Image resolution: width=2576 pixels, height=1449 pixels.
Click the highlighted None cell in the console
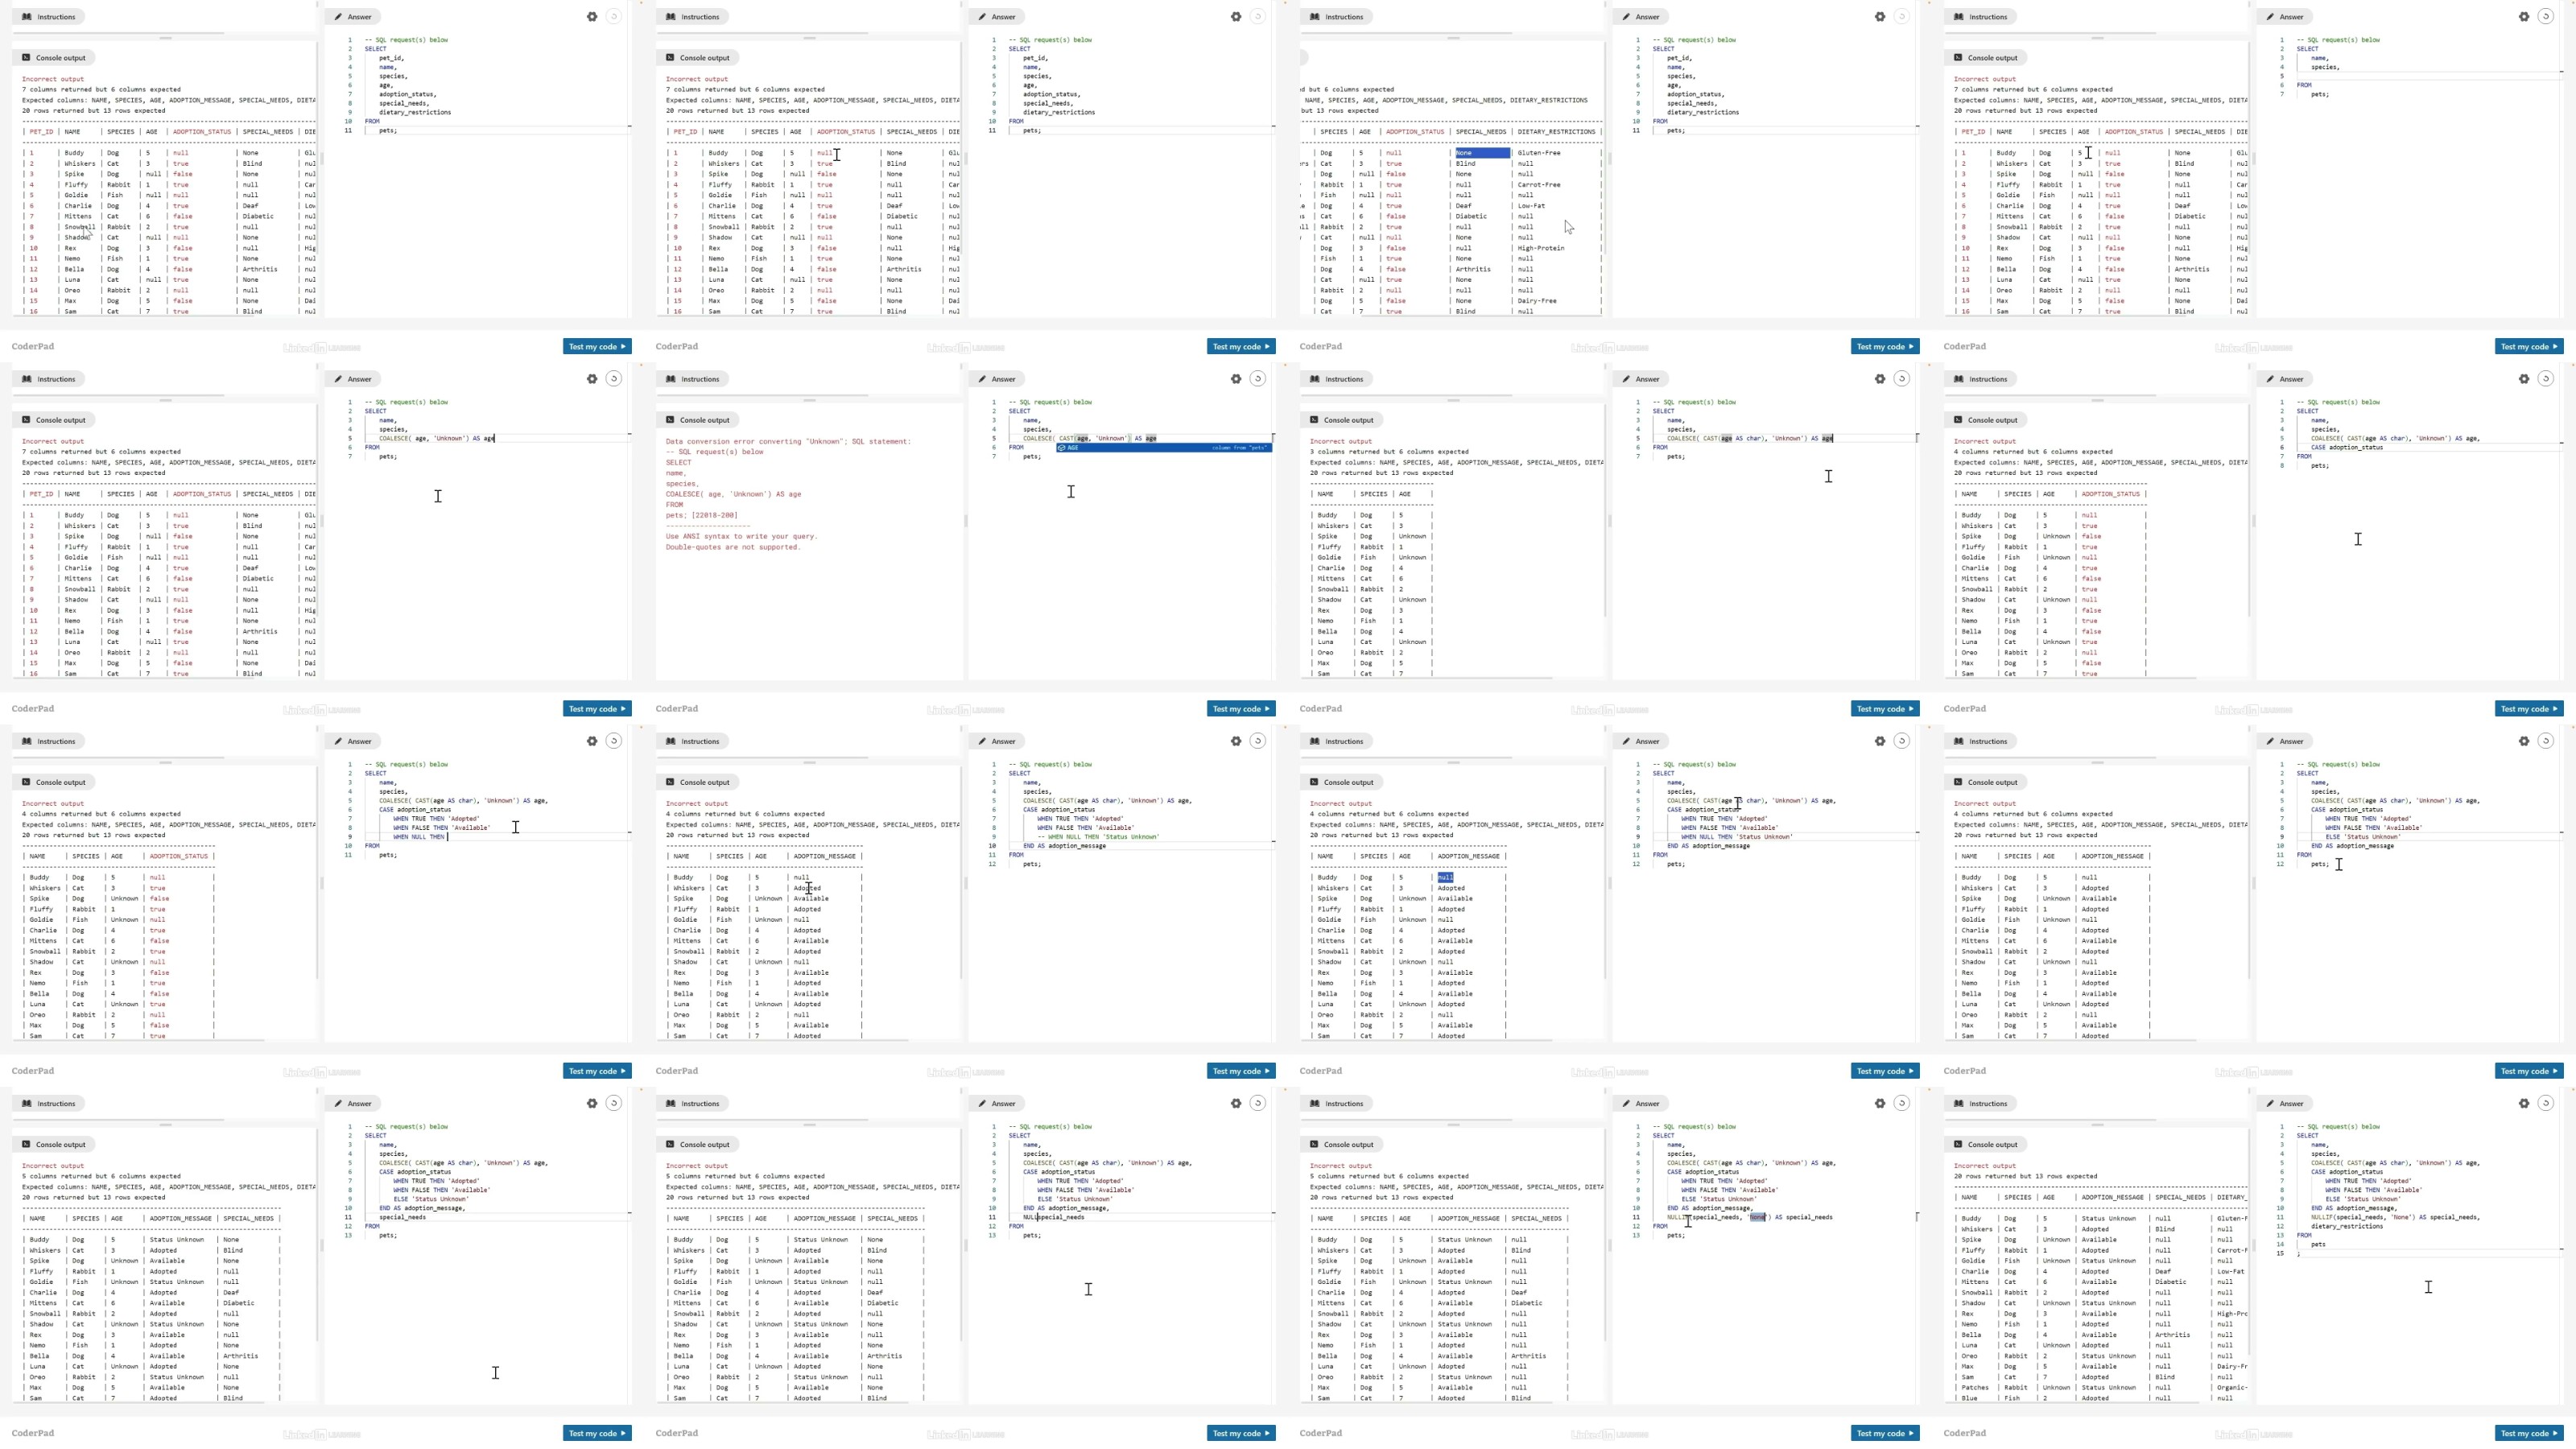[x=1481, y=153]
